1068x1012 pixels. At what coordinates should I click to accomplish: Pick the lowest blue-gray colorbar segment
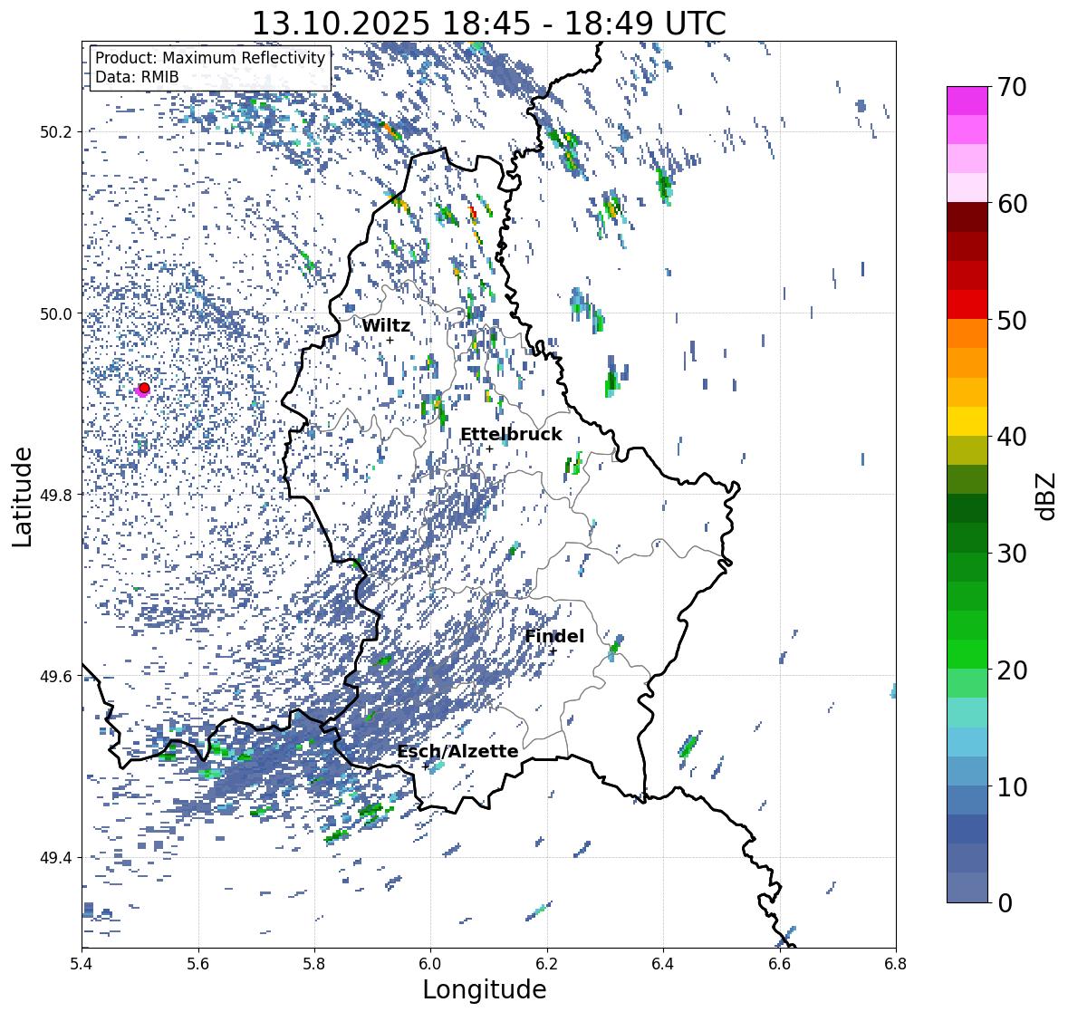[967, 887]
